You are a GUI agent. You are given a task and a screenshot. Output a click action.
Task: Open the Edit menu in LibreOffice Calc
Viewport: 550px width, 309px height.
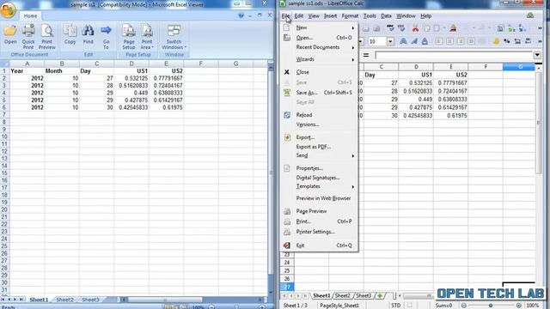click(299, 15)
